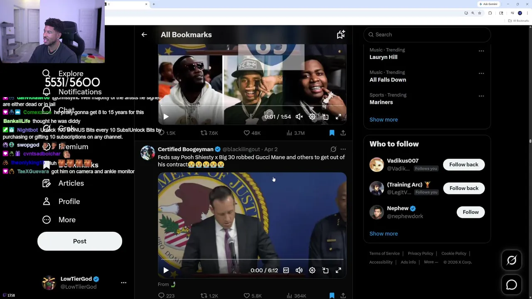Open the floating Messages chat button
This screenshot has height=299, width=532.
(512, 285)
